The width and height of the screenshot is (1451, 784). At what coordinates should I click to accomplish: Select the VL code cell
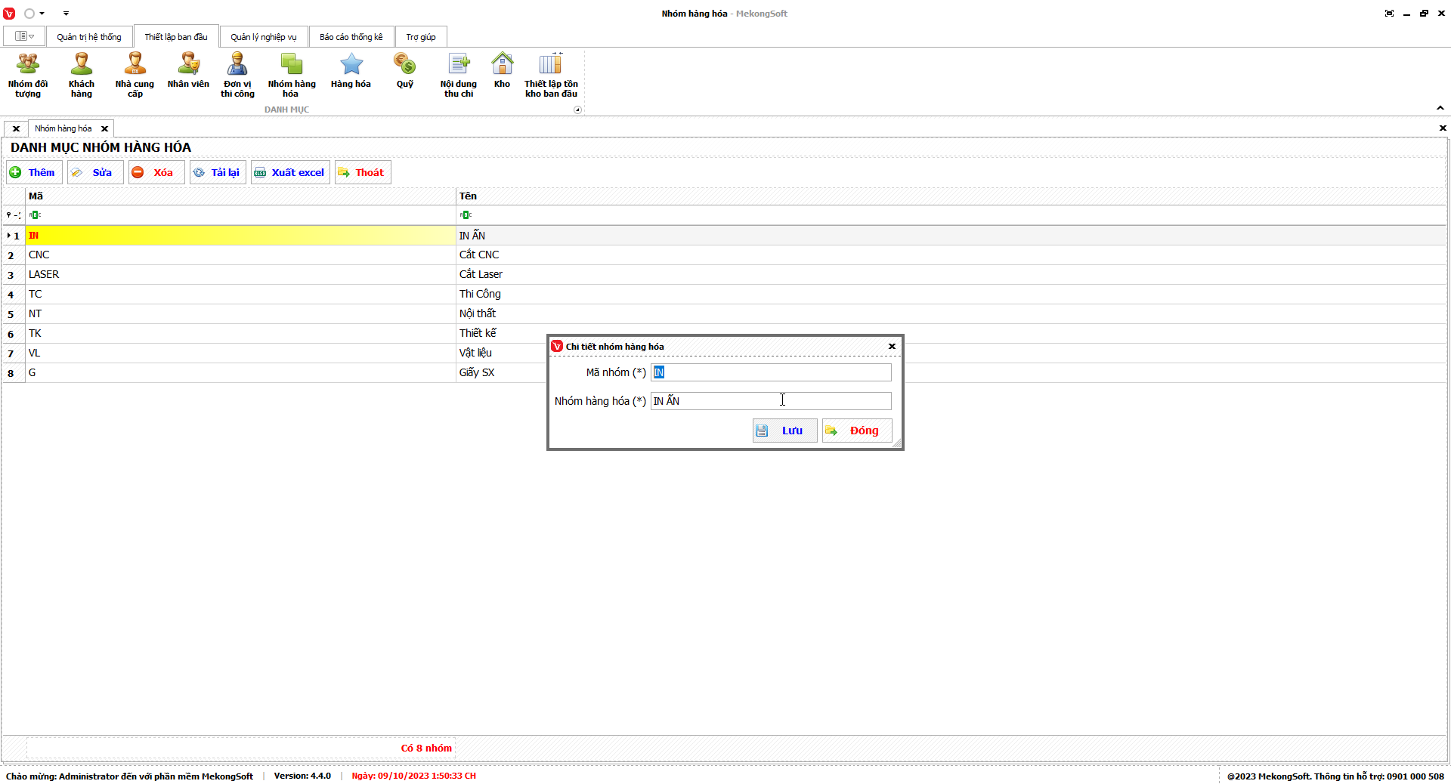[x=240, y=353]
